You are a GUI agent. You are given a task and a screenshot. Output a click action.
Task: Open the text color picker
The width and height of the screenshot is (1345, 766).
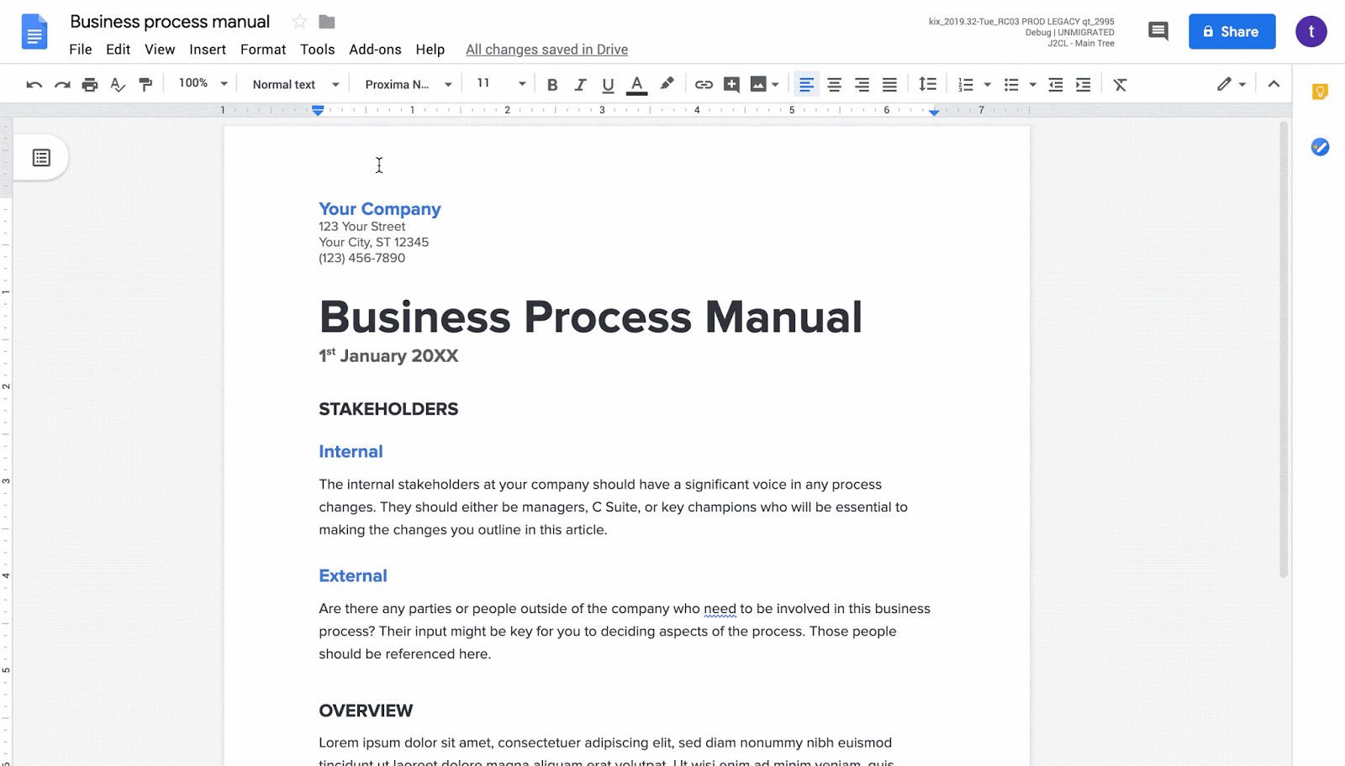click(x=636, y=84)
